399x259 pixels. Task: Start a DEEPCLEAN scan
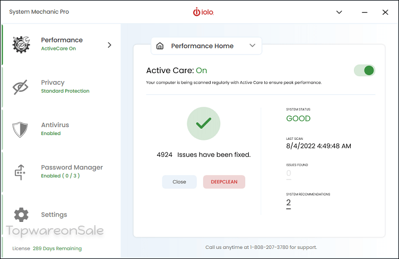(x=224, y=182)
